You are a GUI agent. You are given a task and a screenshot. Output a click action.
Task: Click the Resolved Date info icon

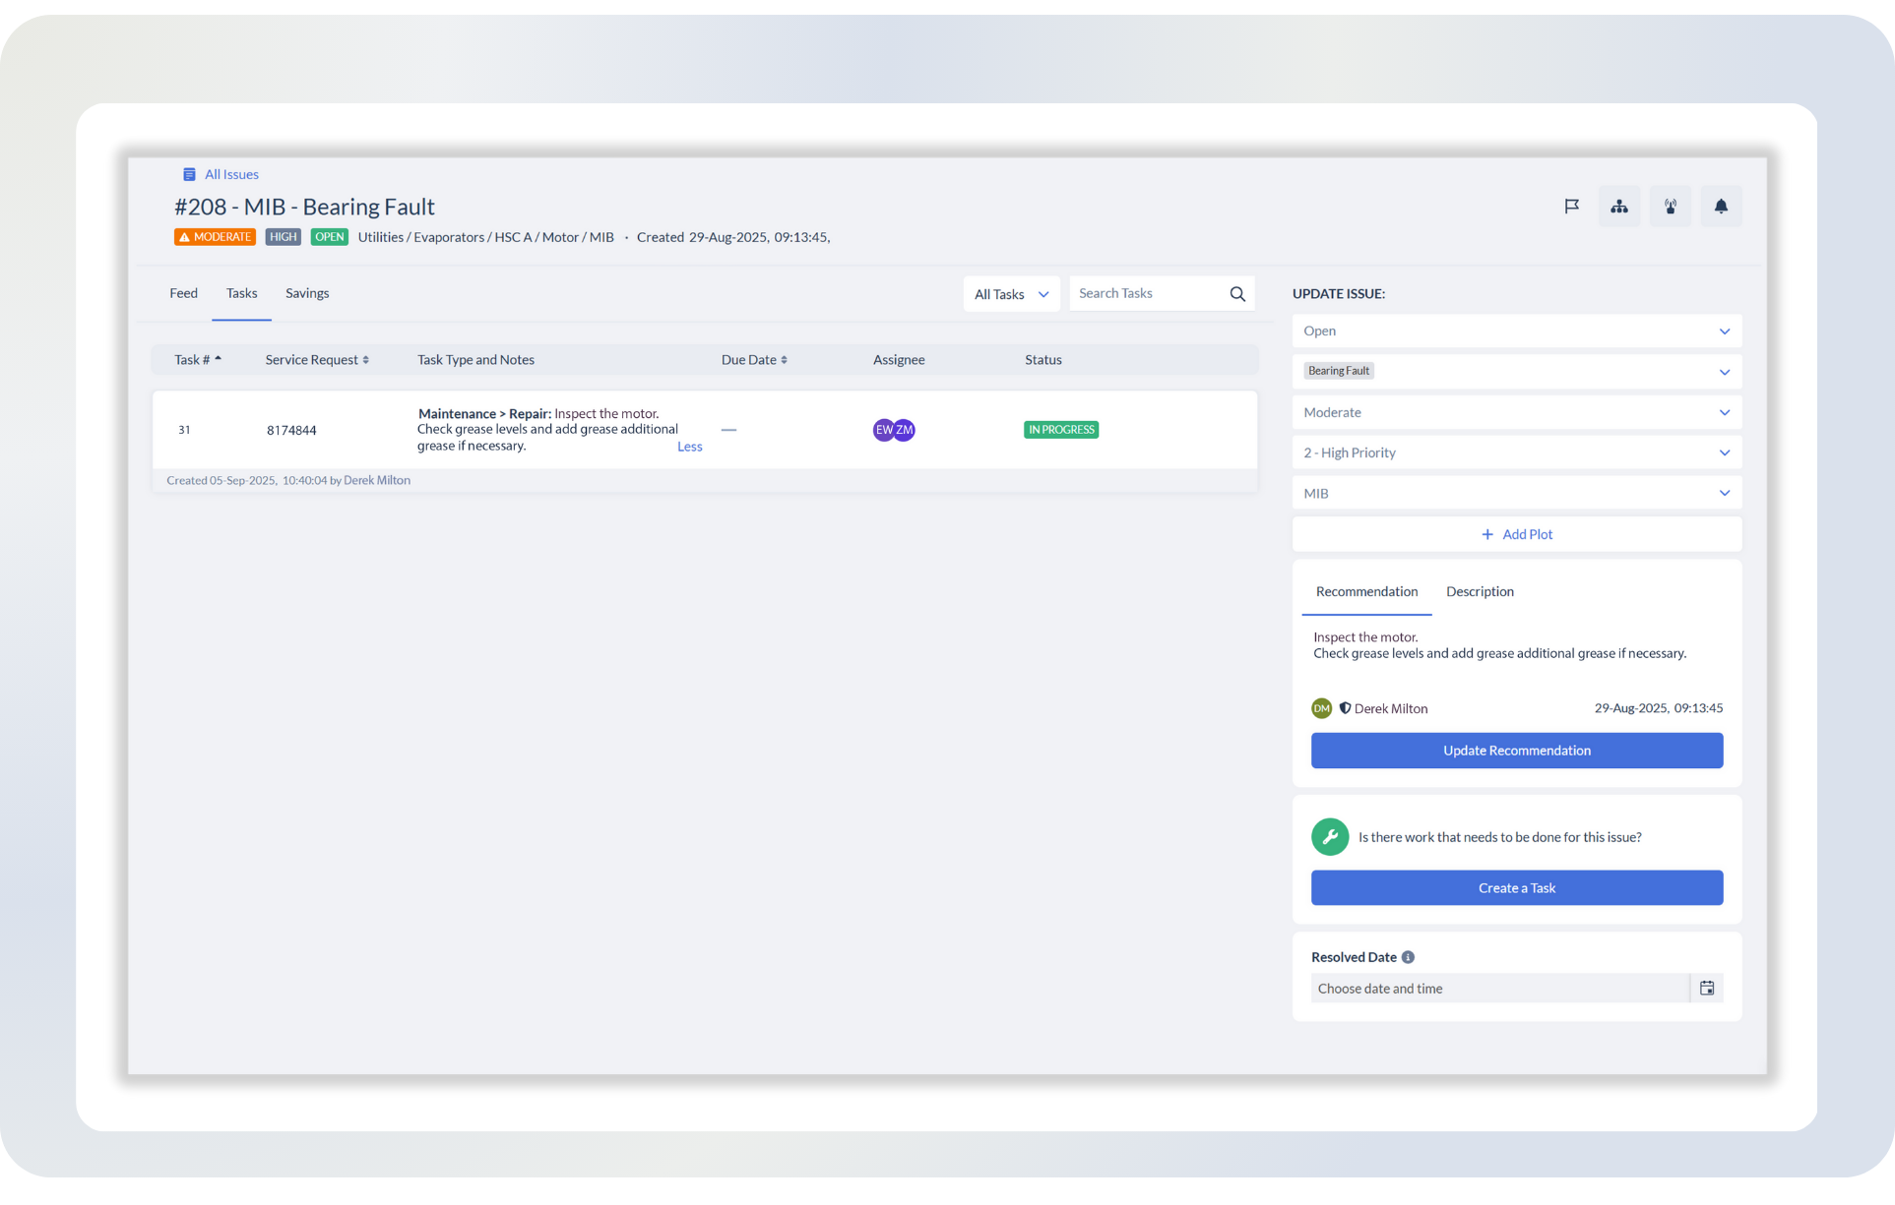pyautogui.click(x=1408, y=957)
